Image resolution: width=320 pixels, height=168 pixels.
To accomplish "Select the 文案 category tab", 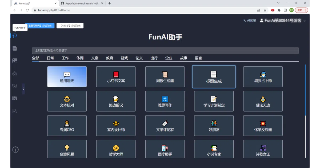I will (95, 58).
